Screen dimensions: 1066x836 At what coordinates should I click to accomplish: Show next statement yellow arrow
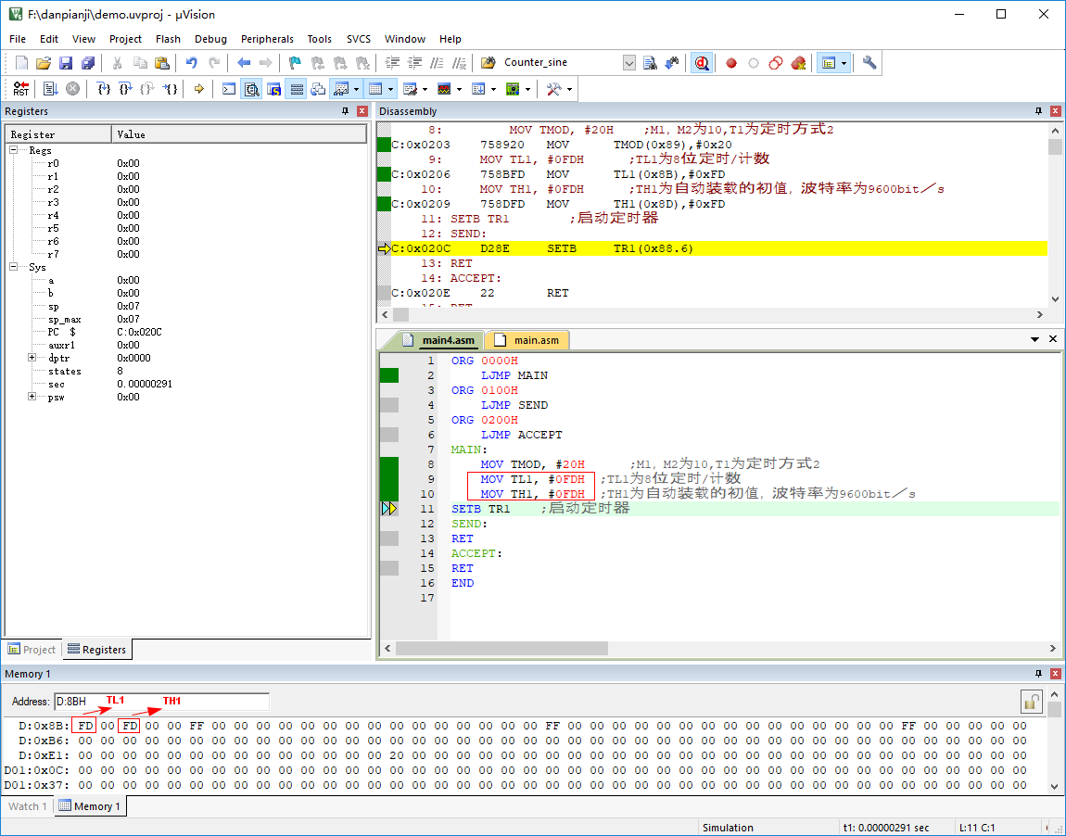[x=199, y=89]
